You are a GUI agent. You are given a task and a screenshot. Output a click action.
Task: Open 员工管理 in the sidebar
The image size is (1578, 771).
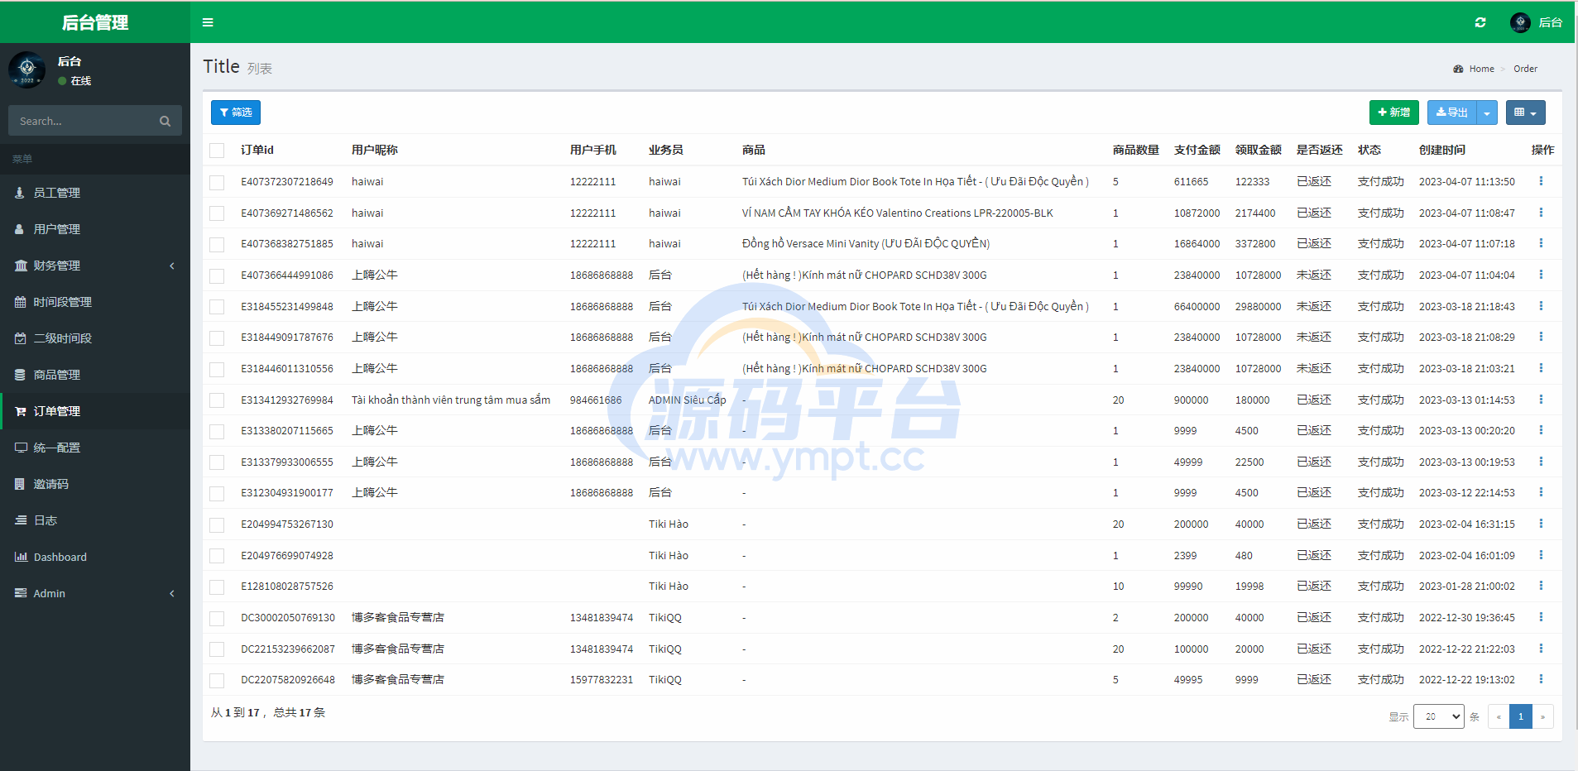(95, 193)
